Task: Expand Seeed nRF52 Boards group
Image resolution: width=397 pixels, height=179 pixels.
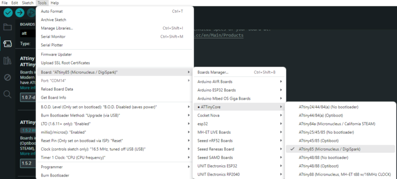Action: pyautogui.click(x=239, y=140)
